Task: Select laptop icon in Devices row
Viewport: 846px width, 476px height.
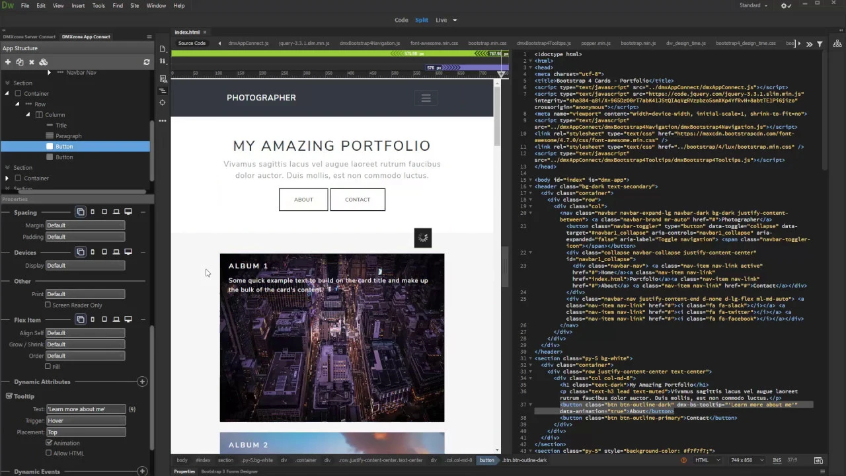Action: coord(116,252)
